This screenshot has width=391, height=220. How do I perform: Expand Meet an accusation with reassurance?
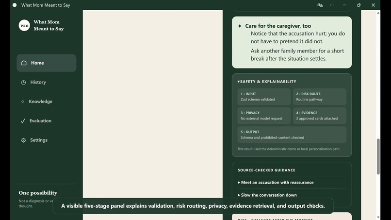click(276, 183)
